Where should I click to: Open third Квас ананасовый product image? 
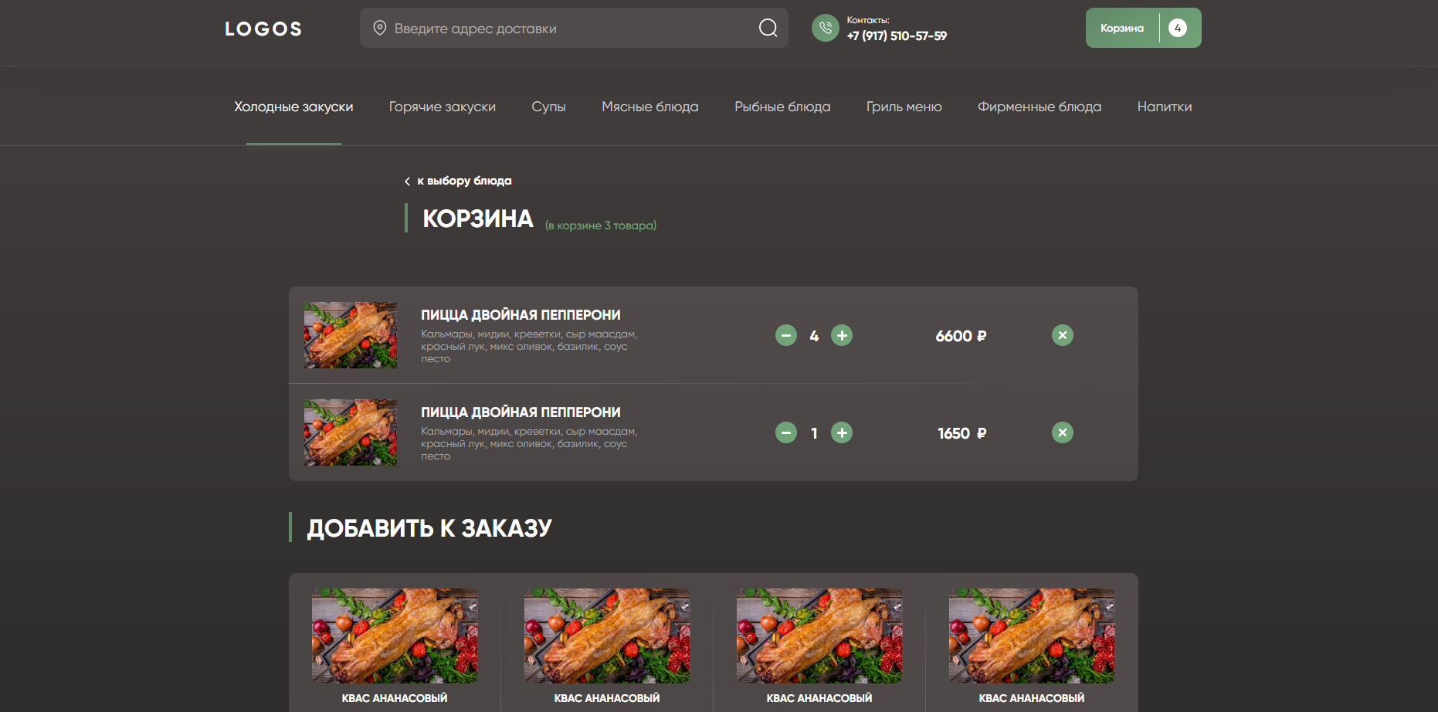pyautogui.click(x=819, y=636)
